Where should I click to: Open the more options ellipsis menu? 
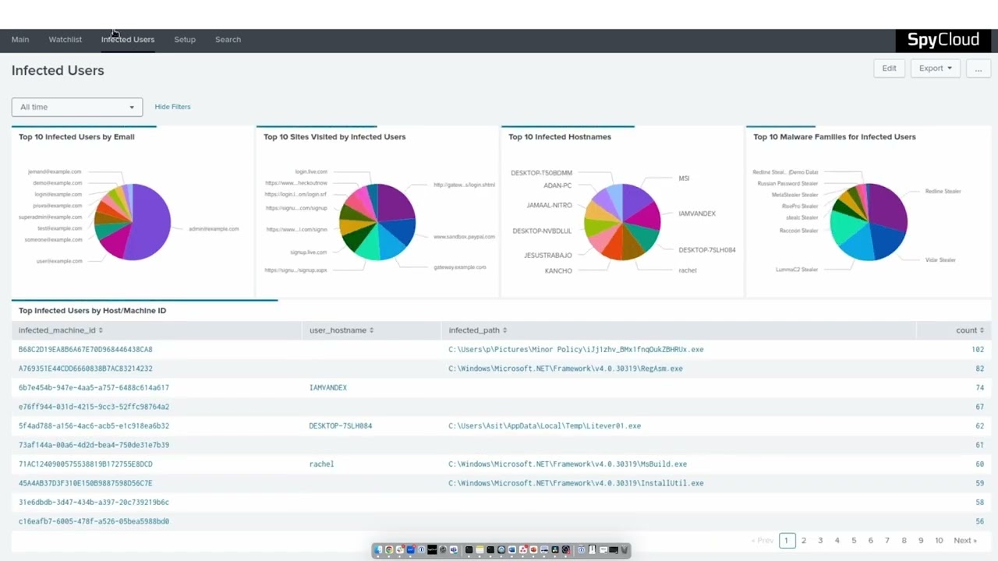click(x=978, y=68)
